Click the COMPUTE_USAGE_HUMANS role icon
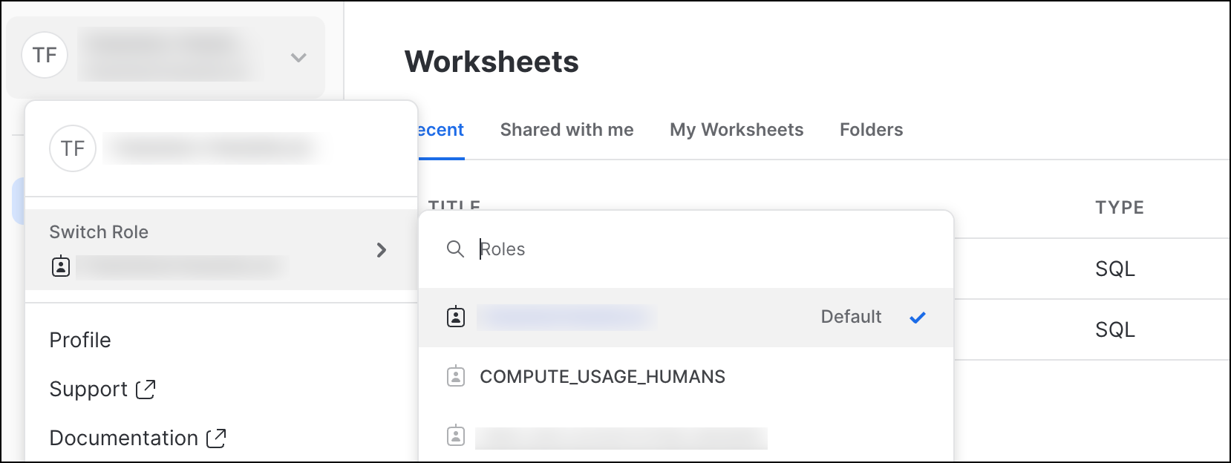1231x463 pixels. click(x=456, y=376)
